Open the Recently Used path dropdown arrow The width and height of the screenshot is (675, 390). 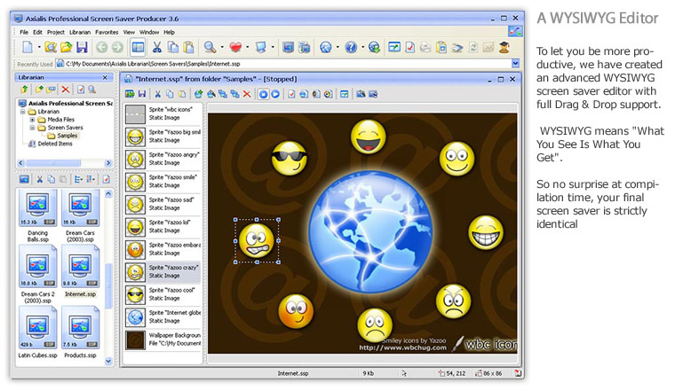515,64
